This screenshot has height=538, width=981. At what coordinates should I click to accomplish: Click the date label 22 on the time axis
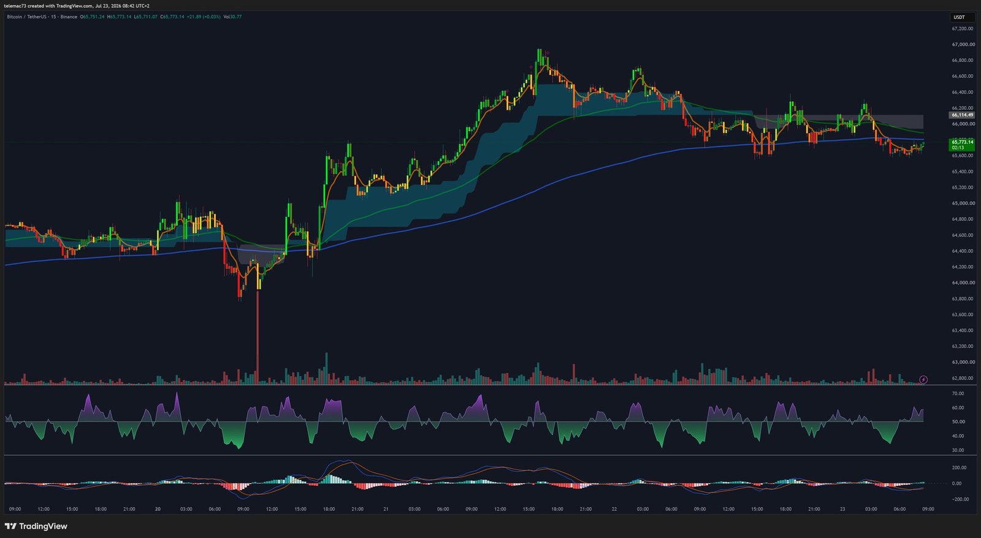[x=614, y=509]
